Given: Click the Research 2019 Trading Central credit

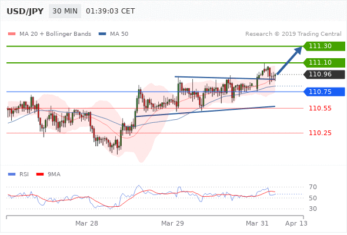Looking at the screenshot, I should pos(293,34).
